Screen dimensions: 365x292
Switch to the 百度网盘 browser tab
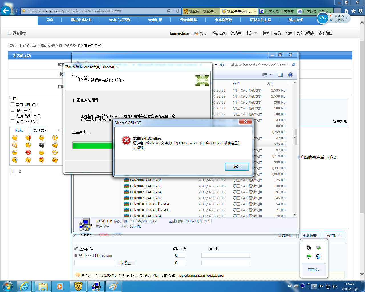[314, 11]
